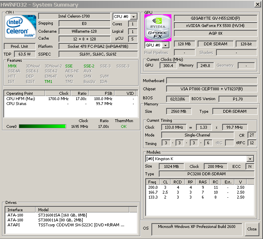Click the nVIDIA GeForce FX logo
263x239 pixels.
158,28
